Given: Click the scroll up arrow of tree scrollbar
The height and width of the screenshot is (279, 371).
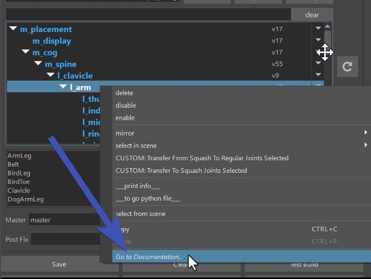Looking at the screenshot, I should point(327,27).
